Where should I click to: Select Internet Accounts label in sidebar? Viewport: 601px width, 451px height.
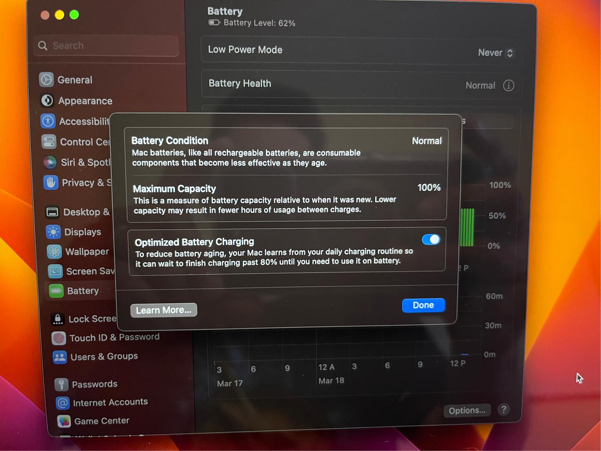[x=110, y=402]
